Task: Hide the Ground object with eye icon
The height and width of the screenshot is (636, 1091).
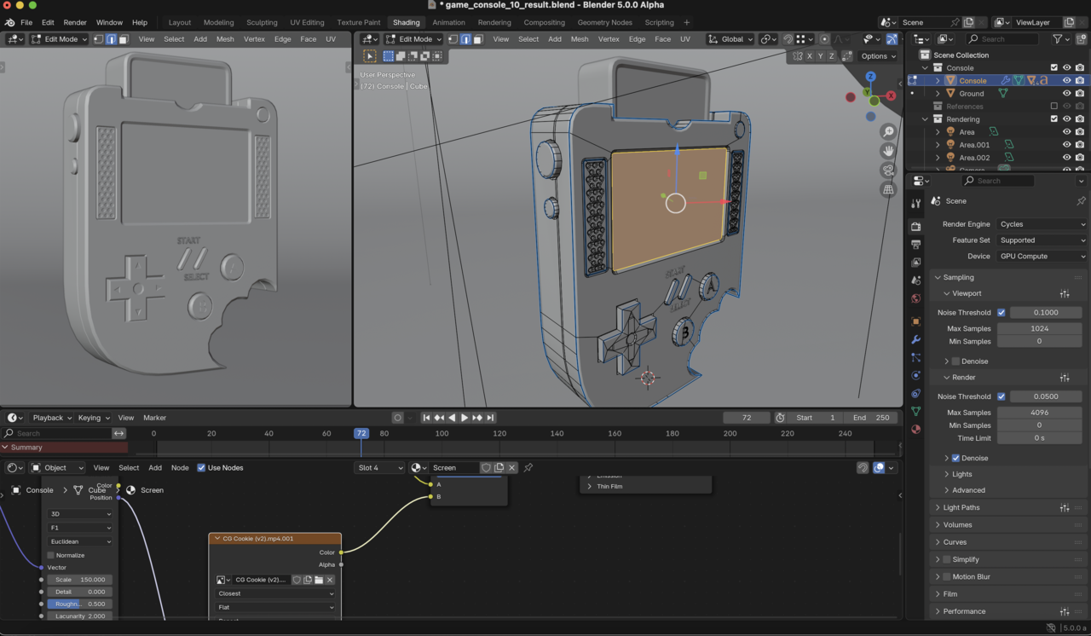Action: tap(1066, 94)
